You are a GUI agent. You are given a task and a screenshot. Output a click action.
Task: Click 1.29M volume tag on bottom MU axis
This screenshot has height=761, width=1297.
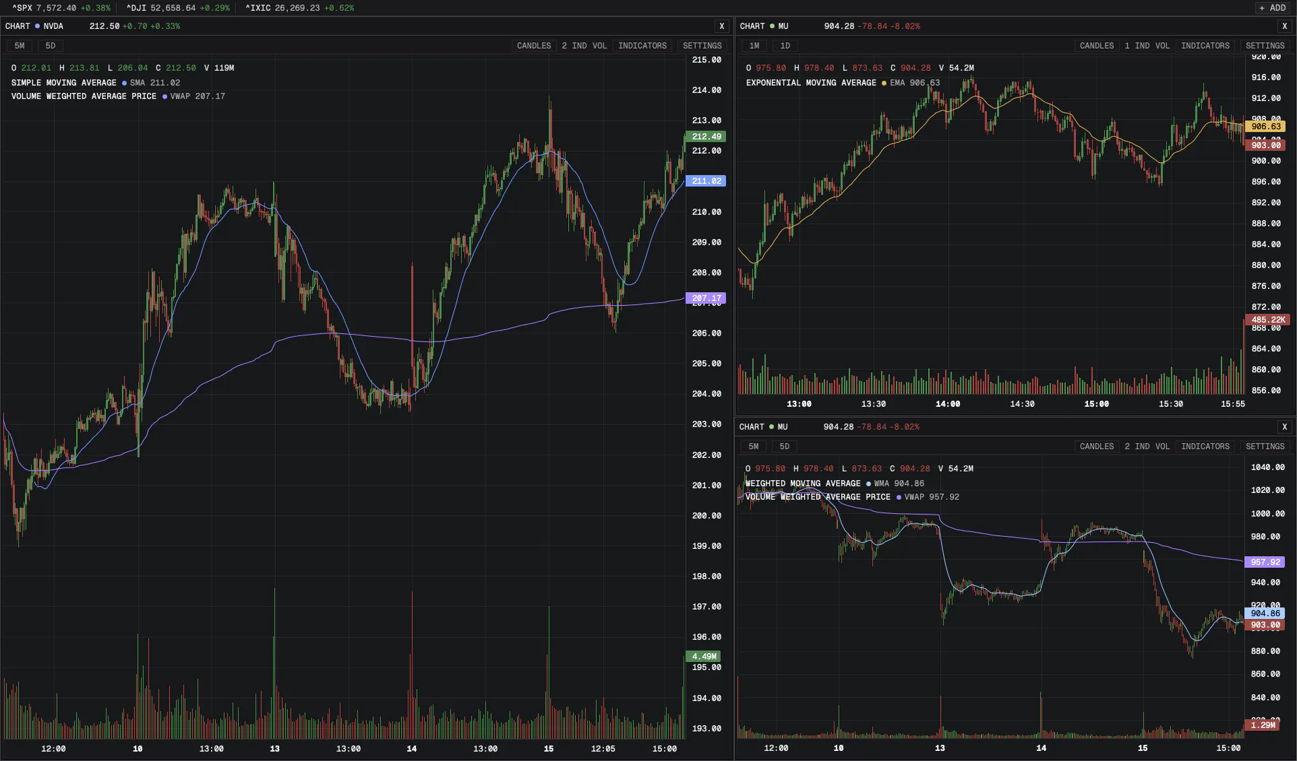(x=1262, y=725)
